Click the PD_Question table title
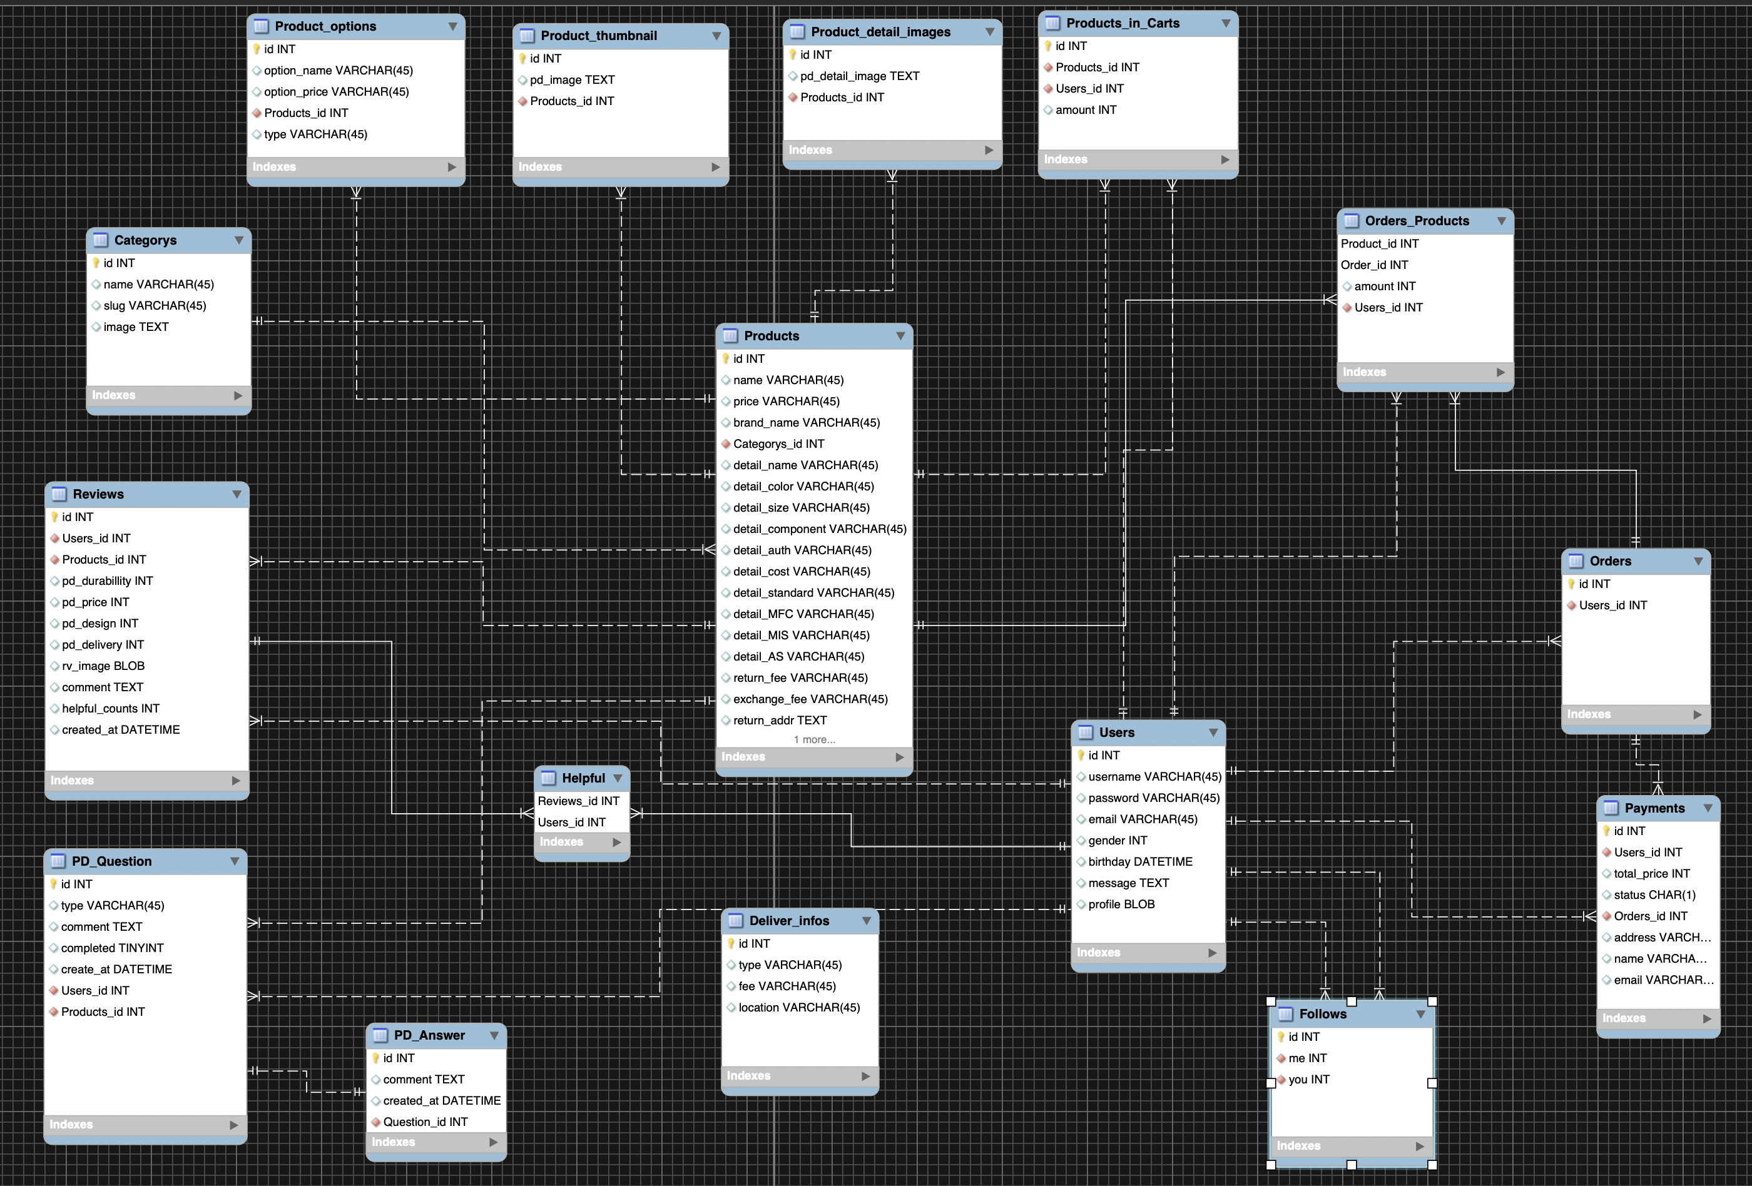Screen dimensions: 1752x1186 (x=111, y=861)
